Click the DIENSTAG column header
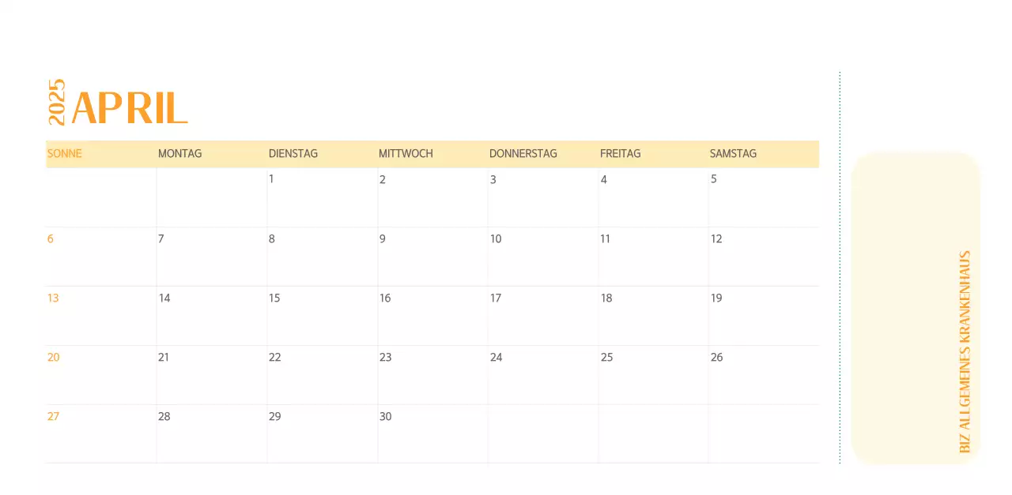The width and height of the screenshot is (1012, 495). [293, 154]
